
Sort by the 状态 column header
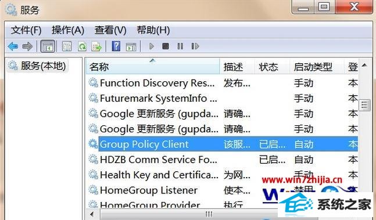coord(272,66)
